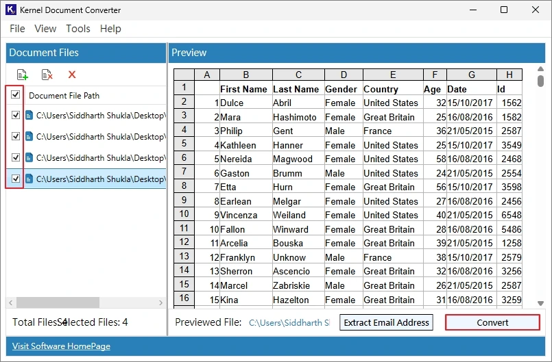
Task: Click the cell containing Hazelton
Action: tap(298, 300)
